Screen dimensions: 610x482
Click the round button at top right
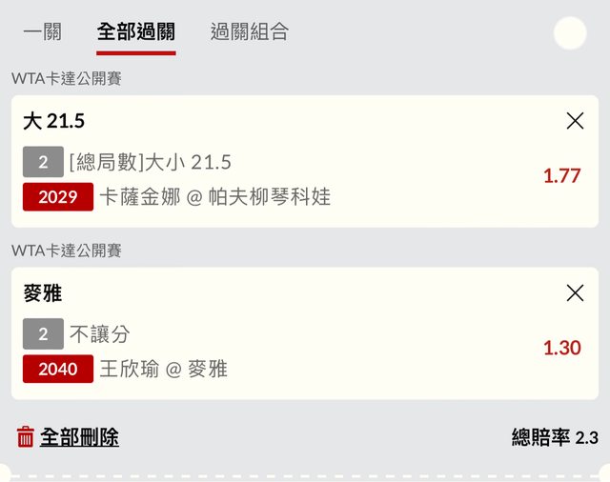click(x=570, y=33)
